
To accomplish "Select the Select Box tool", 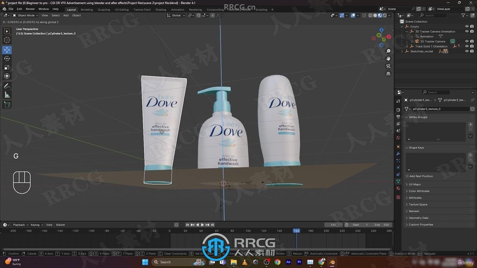I will click(x=7, y=31).
